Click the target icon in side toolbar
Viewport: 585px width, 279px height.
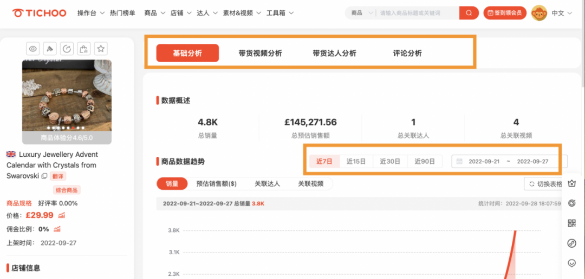[x=571, y=203]
